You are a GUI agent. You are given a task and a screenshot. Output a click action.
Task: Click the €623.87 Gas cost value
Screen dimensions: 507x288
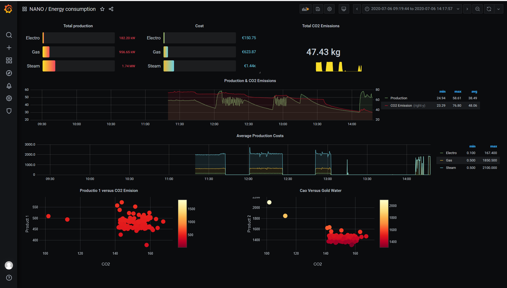(x=249, y=52)
